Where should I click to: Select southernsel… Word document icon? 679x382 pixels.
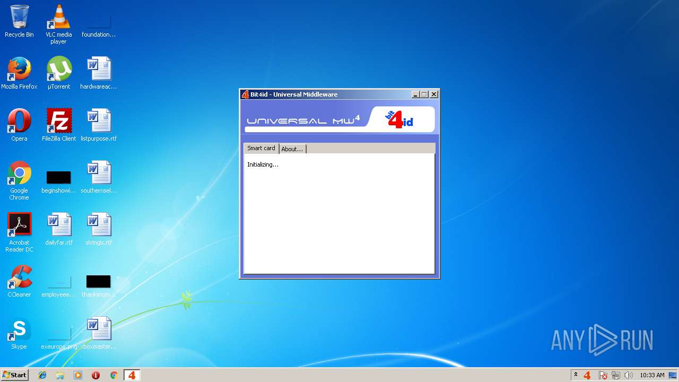(99, 177)
